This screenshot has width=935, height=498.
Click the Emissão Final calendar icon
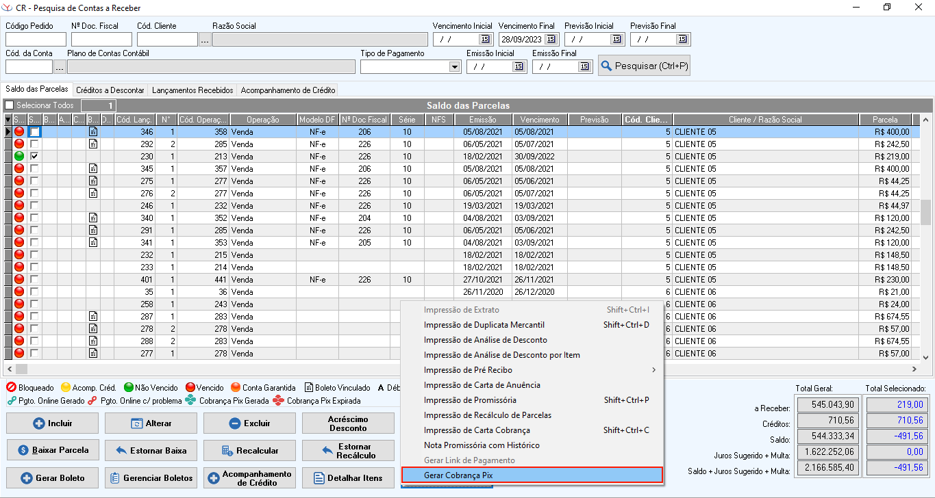coord(584,67)
